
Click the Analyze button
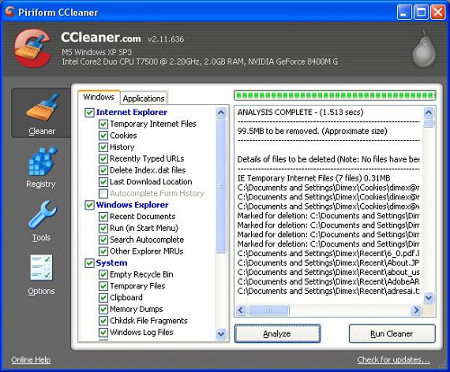[277, 333]
